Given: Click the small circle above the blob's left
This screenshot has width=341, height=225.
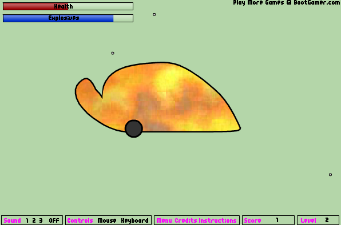Looking at the screenshot, I should coord(113,53).
